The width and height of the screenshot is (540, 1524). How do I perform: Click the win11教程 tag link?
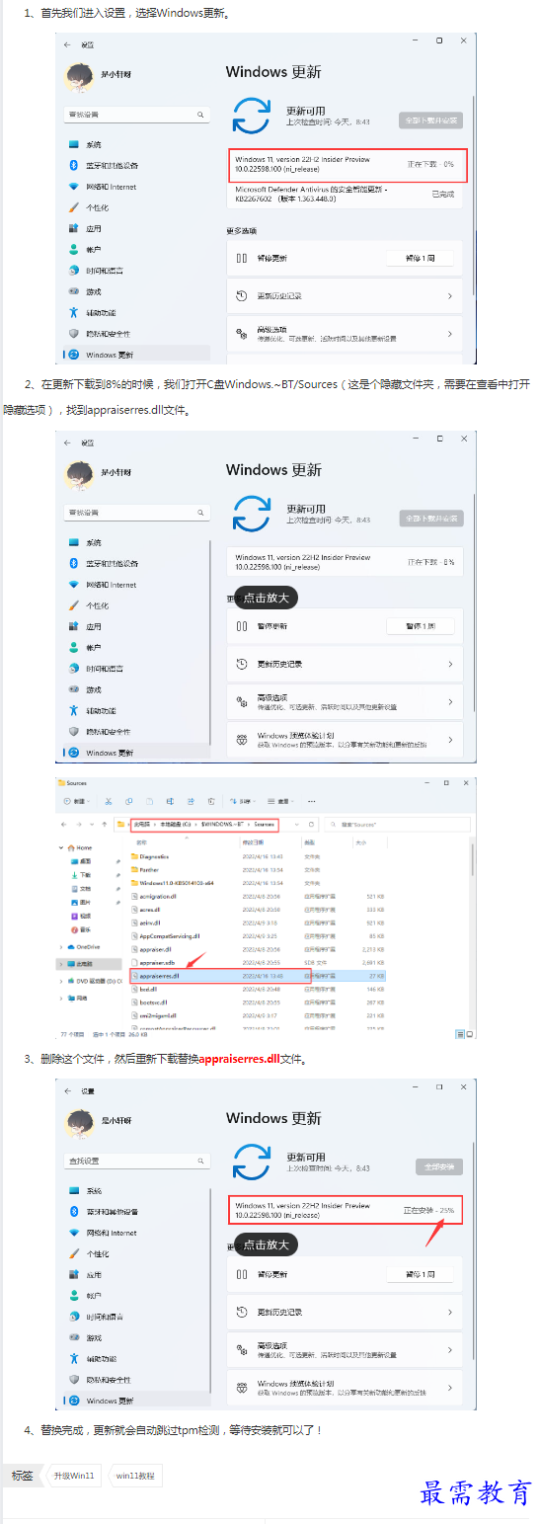pyautogui.click(x=134, y=1476)
